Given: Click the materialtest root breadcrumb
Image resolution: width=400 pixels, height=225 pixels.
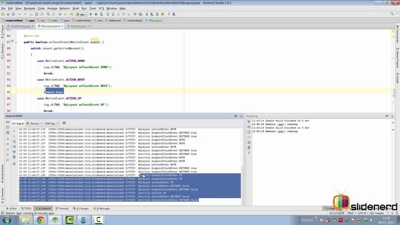Looking at the screenshot, I should click(12, 21).
